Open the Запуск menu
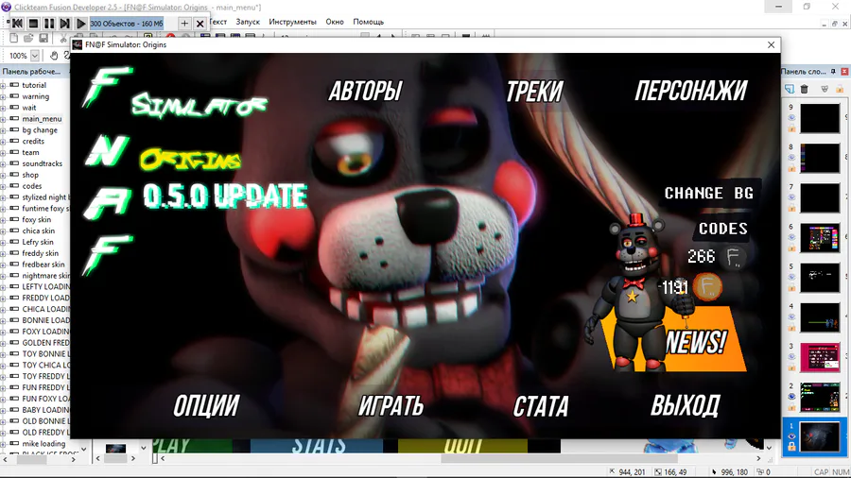Image resolution: width=851 pixels, height=478 pixels. click(x=248, y=22)
